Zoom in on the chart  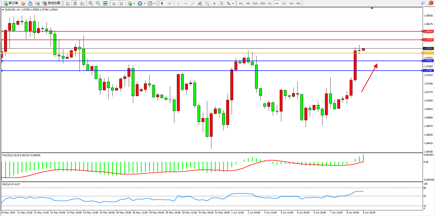click(x=90, y=3)
